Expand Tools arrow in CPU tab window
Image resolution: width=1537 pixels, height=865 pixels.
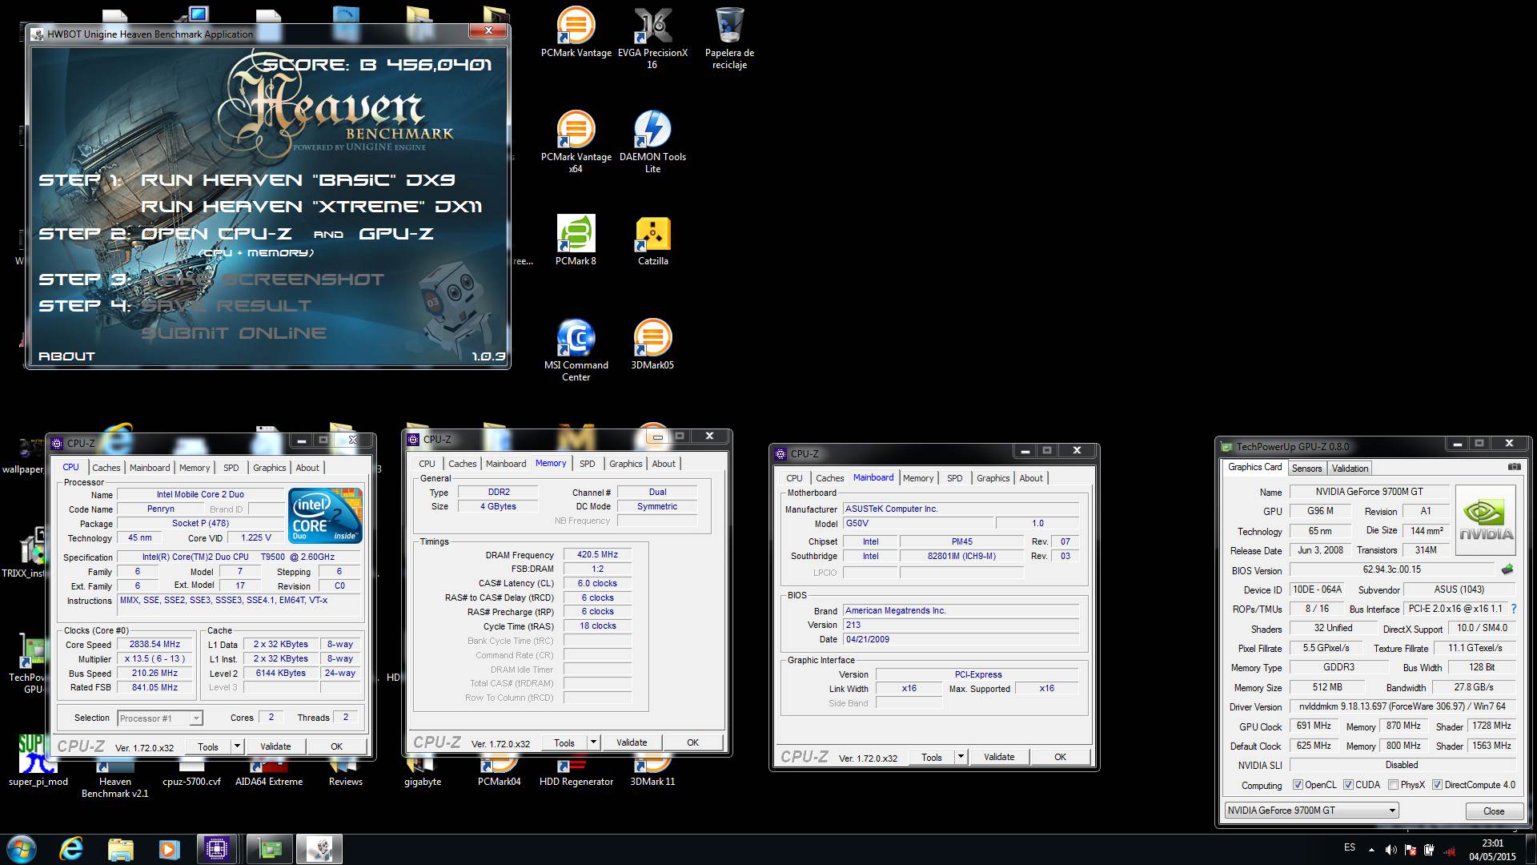pyautogui.click(x=237, y=746)
